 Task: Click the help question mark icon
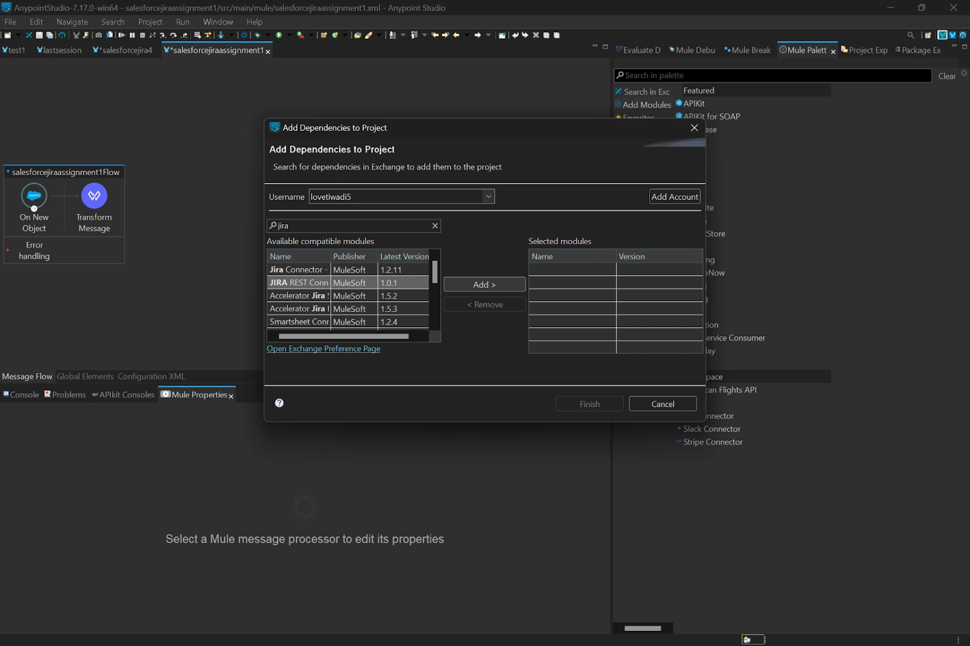tap(279, 403)
